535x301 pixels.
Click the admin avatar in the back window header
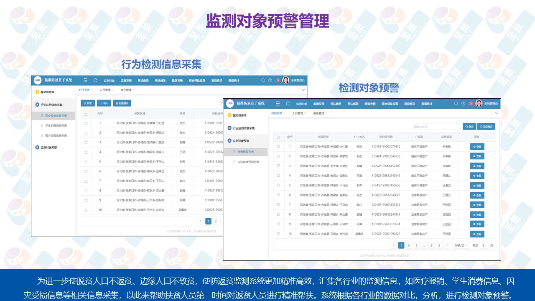tap(286, 80)
